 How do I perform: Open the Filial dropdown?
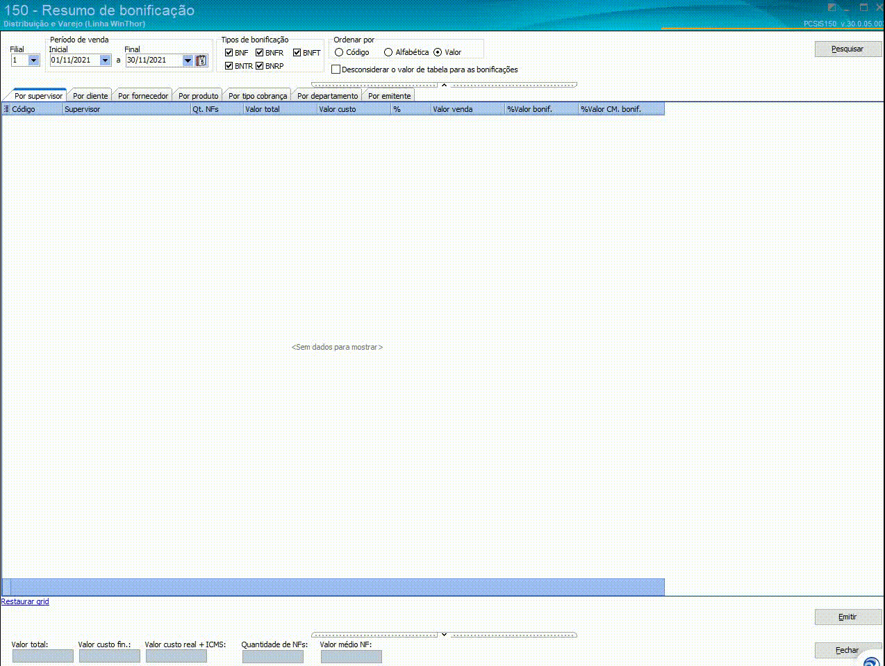tap(33, 60)
